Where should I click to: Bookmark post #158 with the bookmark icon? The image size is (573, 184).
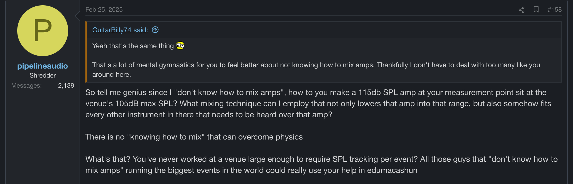pyautogui.click(x=536, y=10)
